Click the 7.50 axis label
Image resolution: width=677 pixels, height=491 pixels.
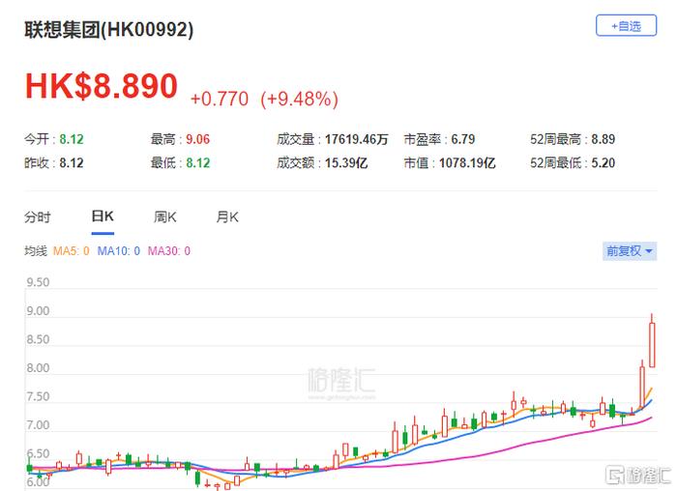point(38,396)
